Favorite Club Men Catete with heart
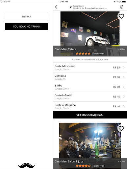 [x=121, y=16]
